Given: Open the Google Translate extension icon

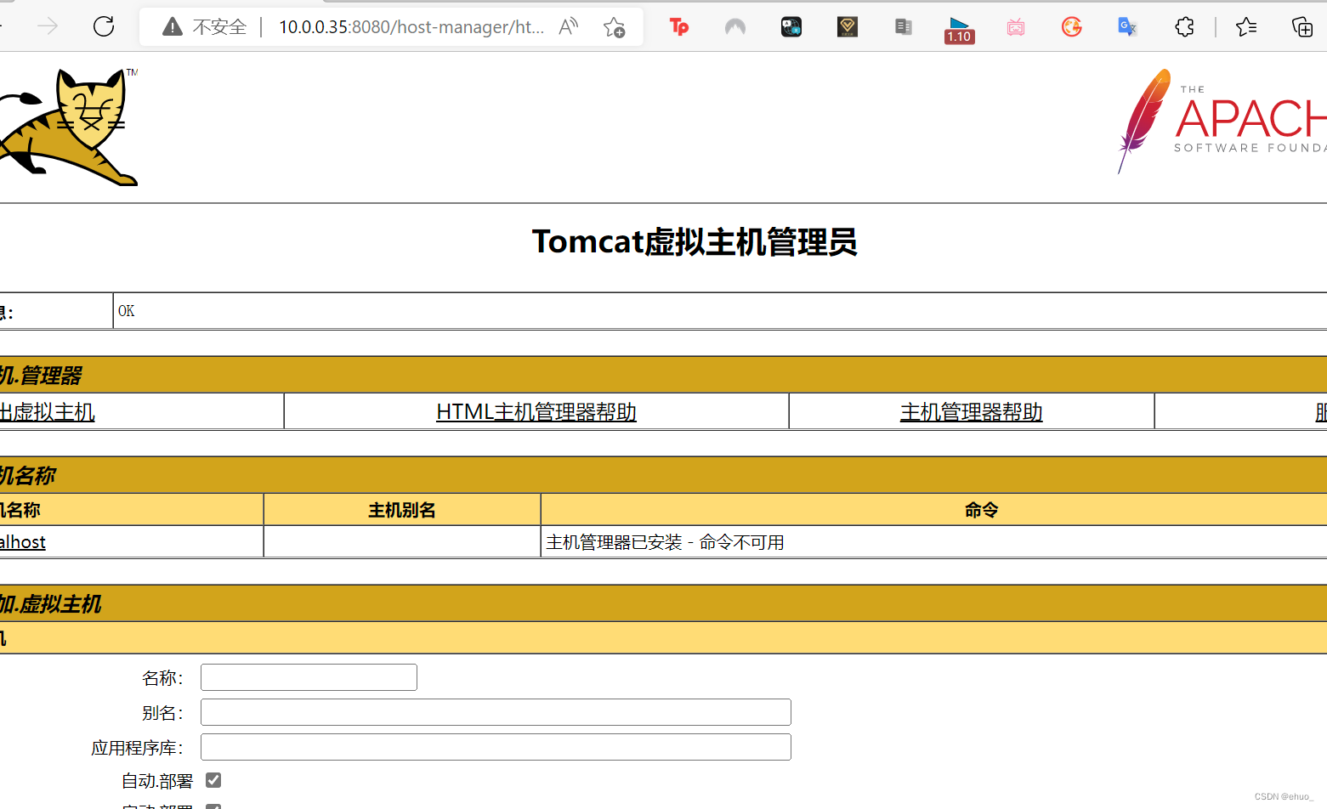Looking at the screenshot, I should 1128,27.
